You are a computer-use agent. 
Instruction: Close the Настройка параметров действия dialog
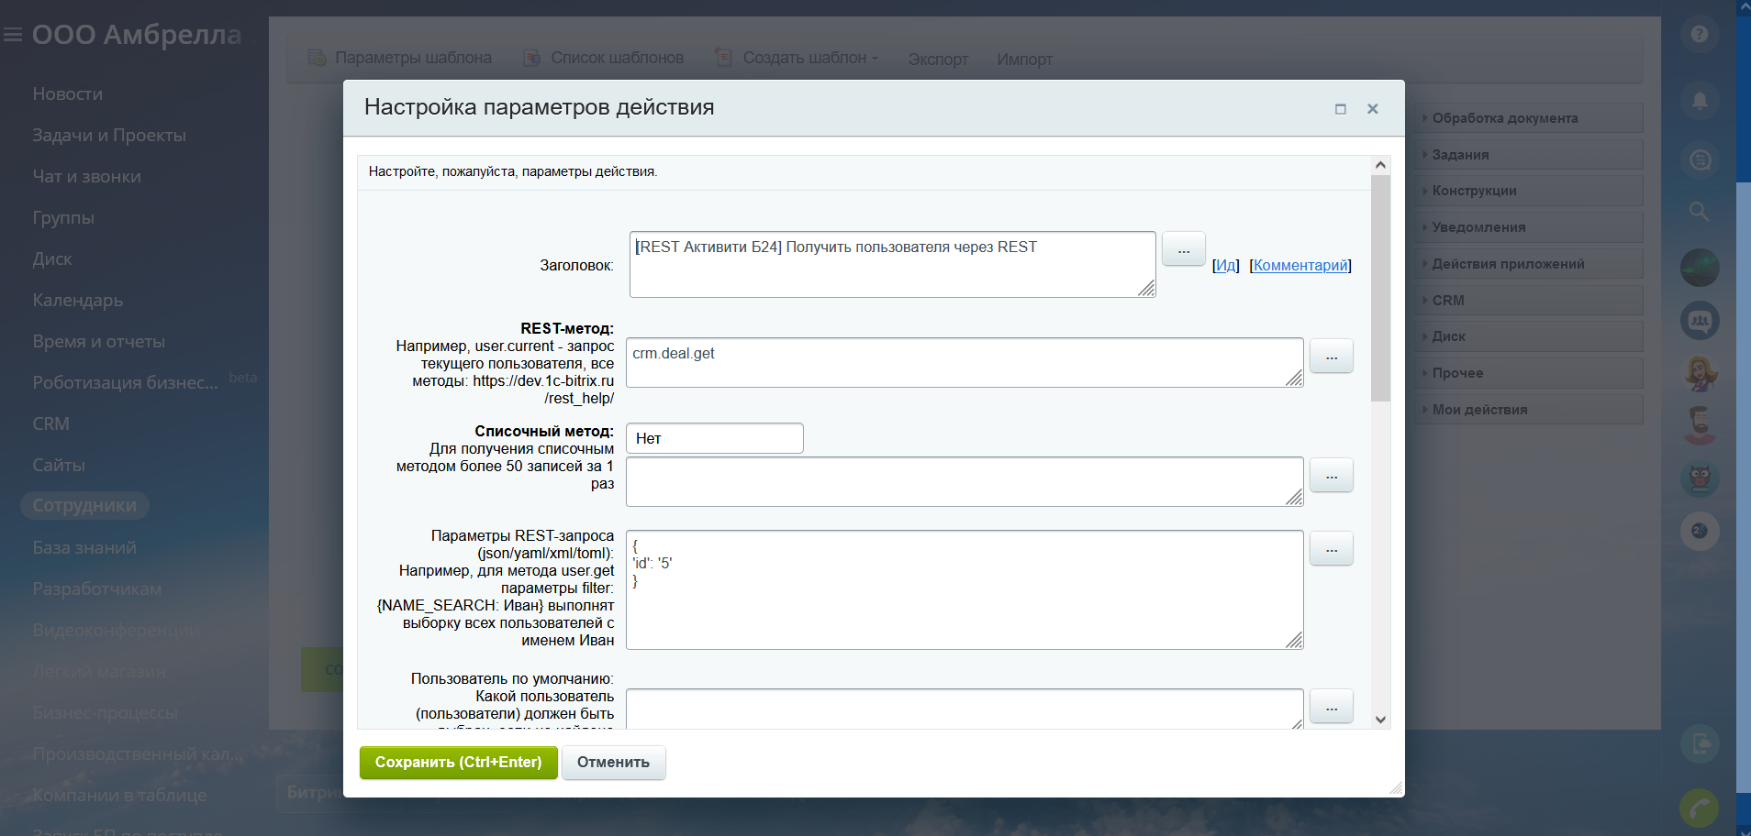point(1373,109)
